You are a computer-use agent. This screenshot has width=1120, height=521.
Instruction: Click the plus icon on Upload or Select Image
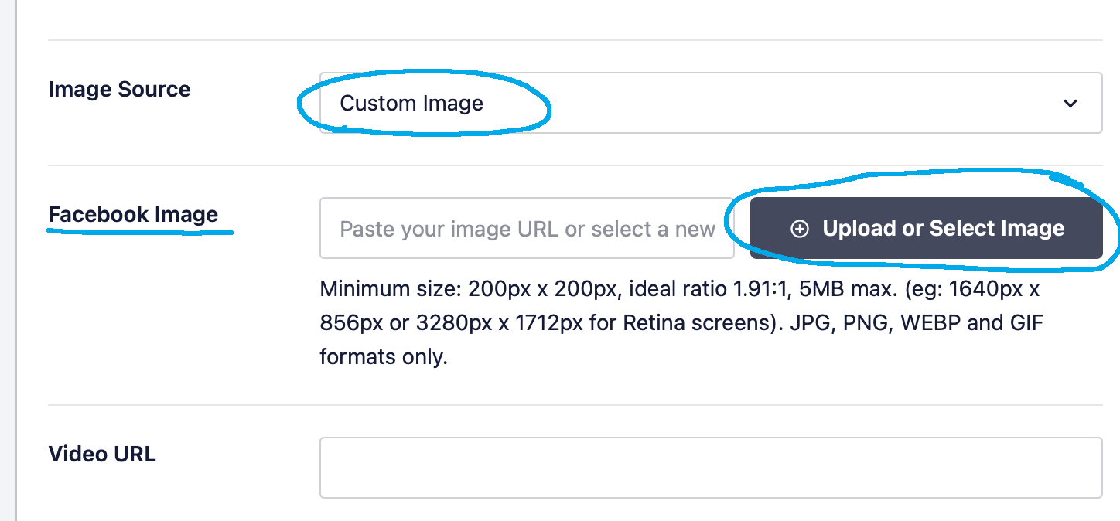[x=798, y=228]
